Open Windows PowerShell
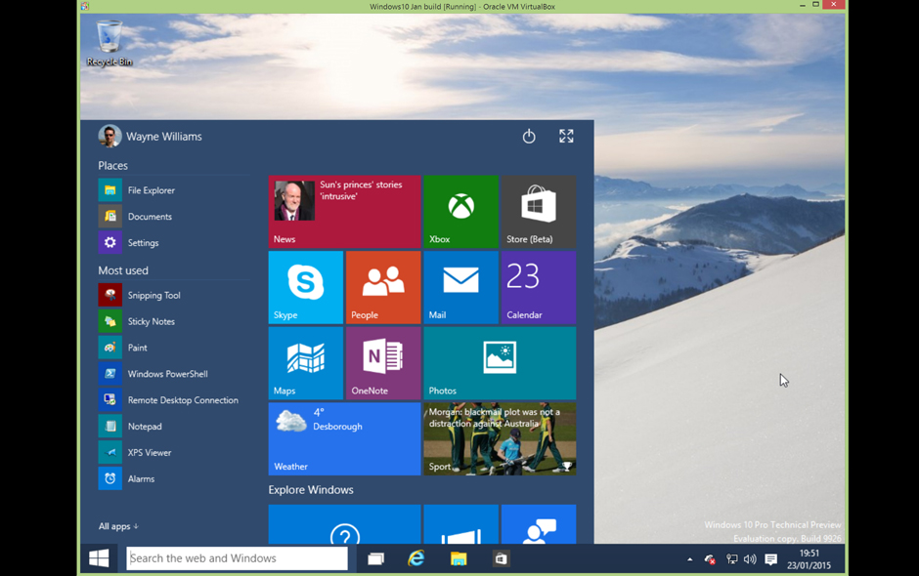The image size is (919, 576). 175,374
